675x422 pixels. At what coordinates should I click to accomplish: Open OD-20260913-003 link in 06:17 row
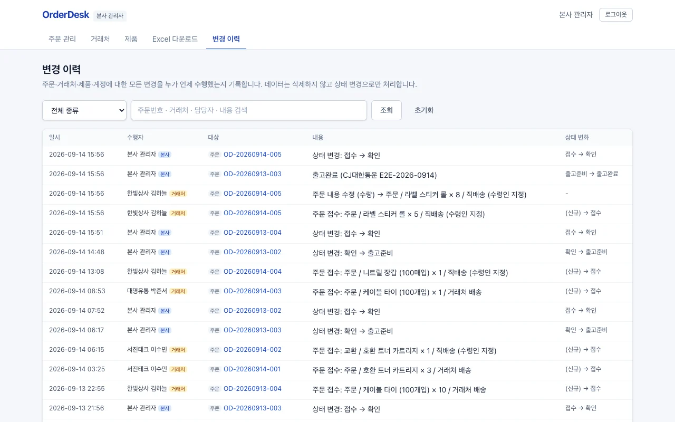(x=253, y=330)
